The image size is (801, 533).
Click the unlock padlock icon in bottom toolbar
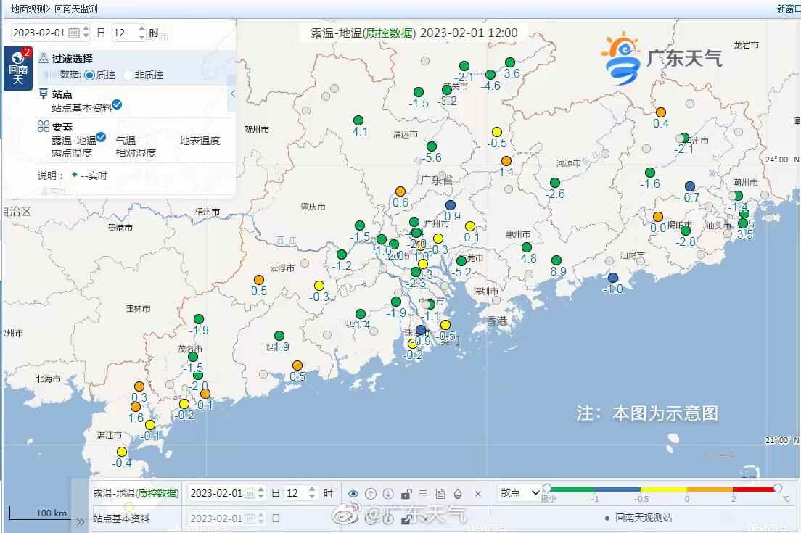(406, 494)
